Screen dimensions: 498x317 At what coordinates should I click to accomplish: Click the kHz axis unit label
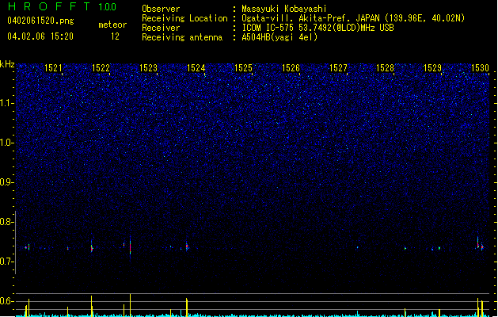tap(7, 64)
